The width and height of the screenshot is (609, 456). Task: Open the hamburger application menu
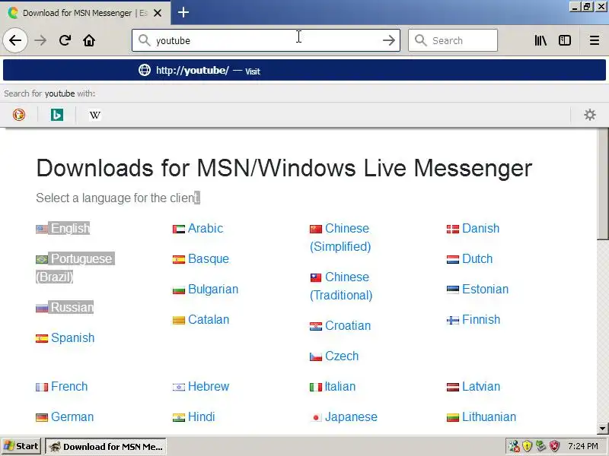(x=595, y=40)
